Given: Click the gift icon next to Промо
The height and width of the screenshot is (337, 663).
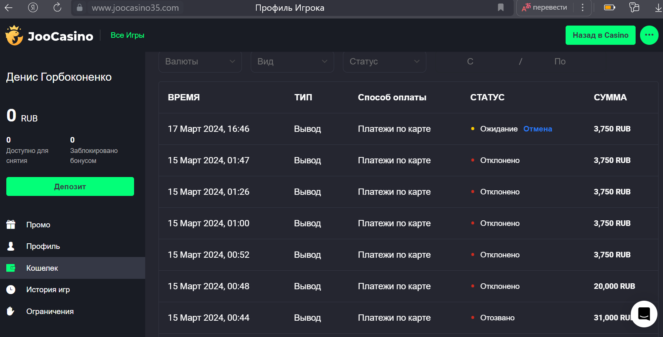Looking at the screenshot, I should coord(11,225).
